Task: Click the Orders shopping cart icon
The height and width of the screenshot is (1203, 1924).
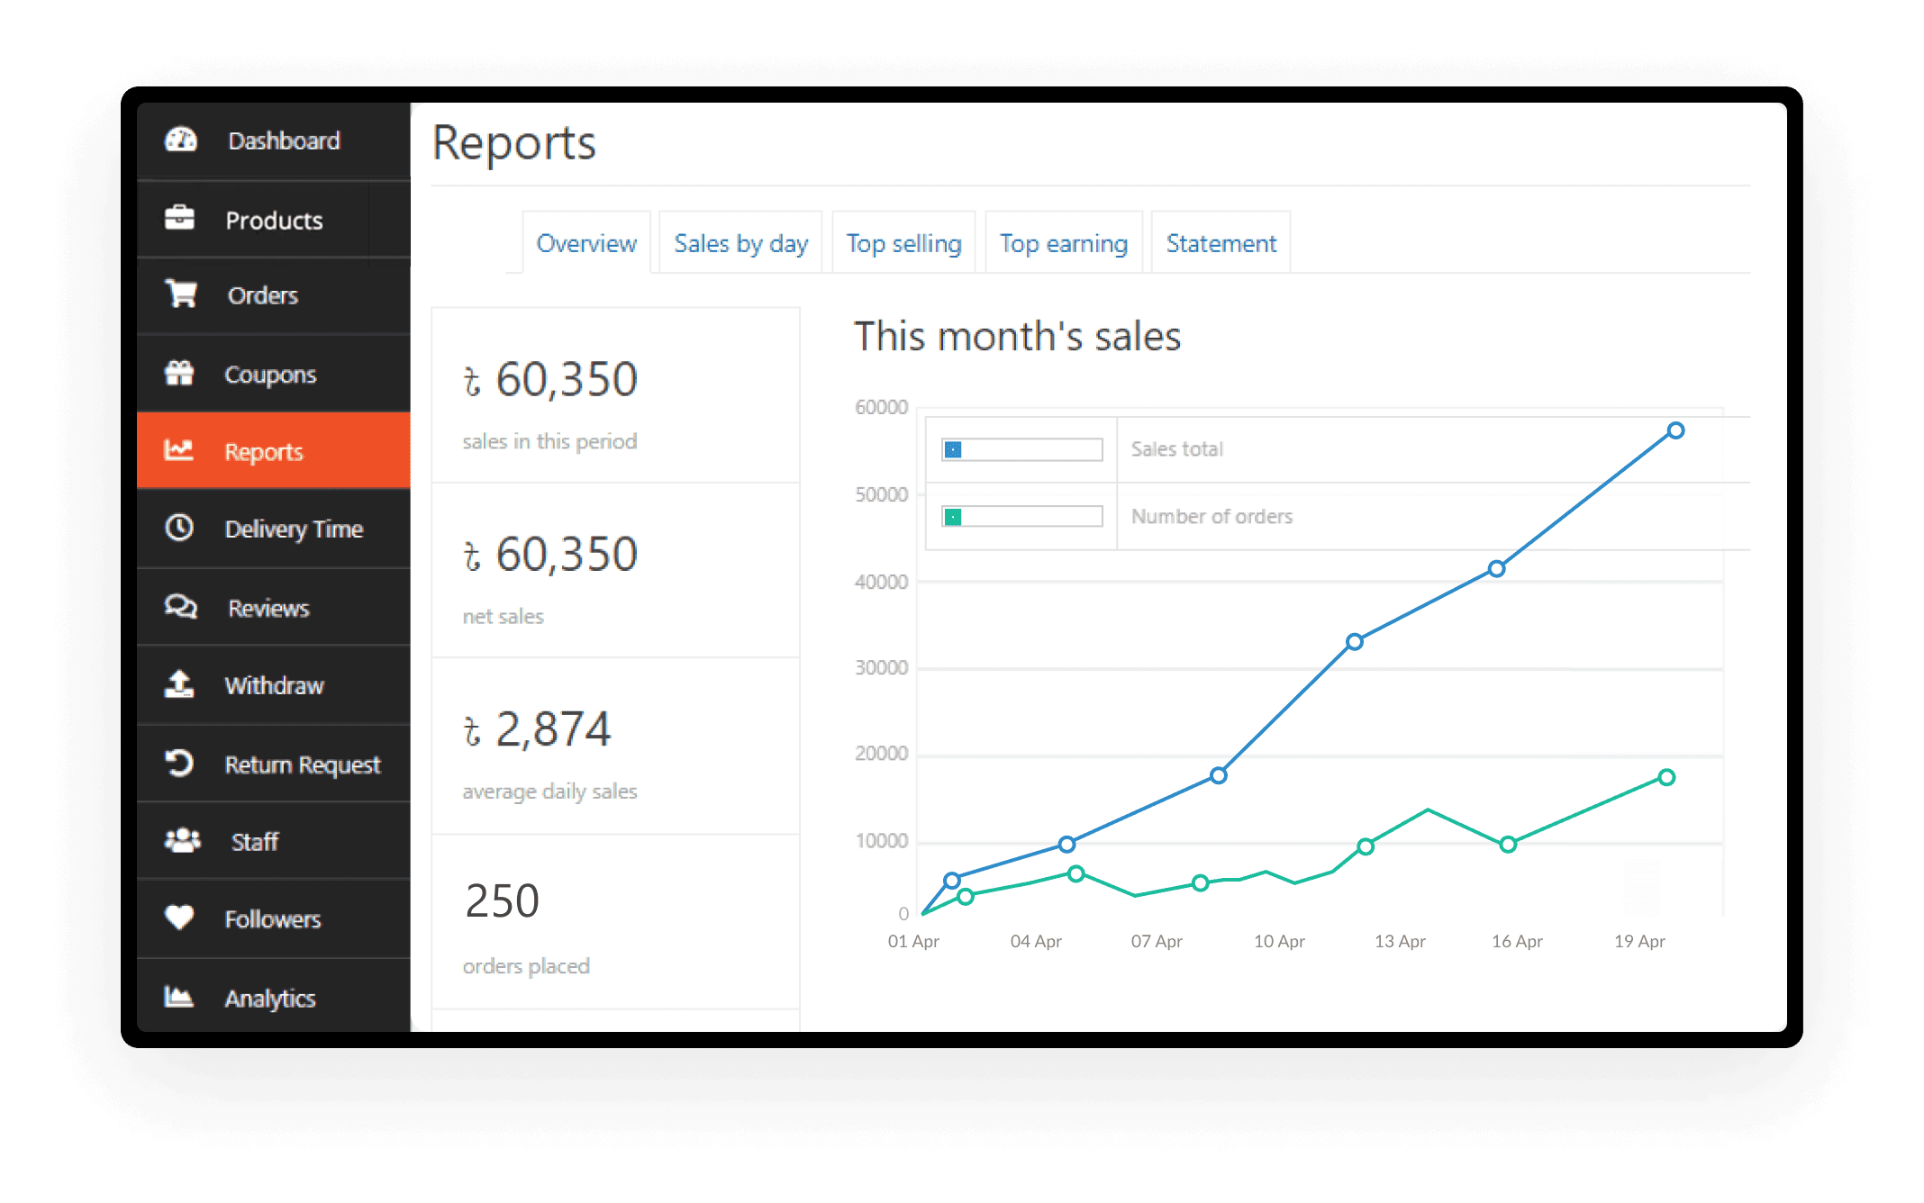Action: [181, 294]
